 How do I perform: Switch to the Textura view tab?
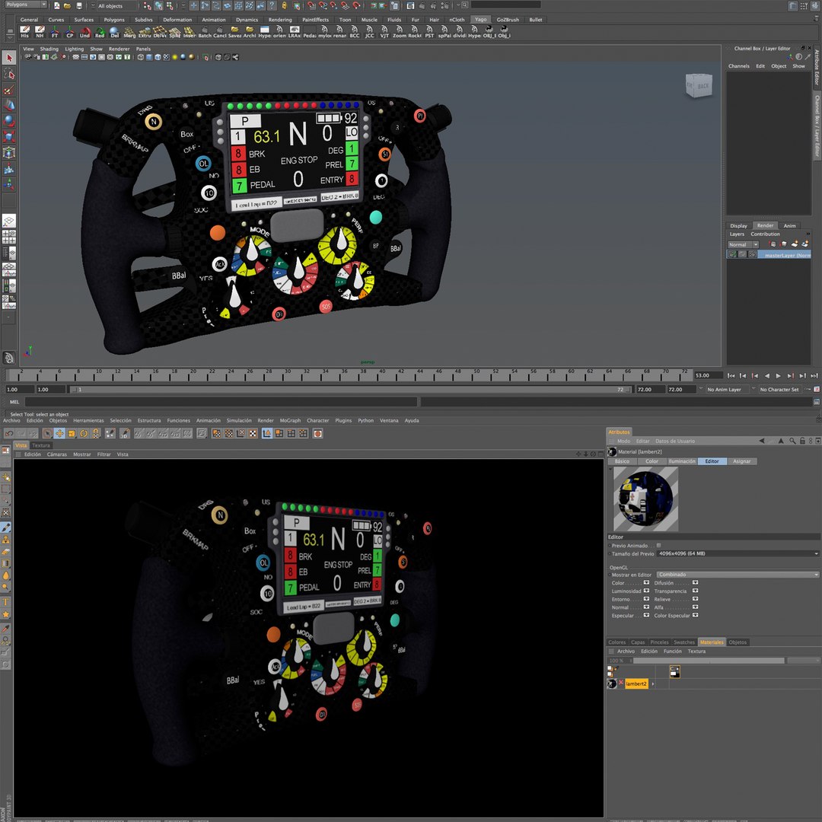point(41,445)
